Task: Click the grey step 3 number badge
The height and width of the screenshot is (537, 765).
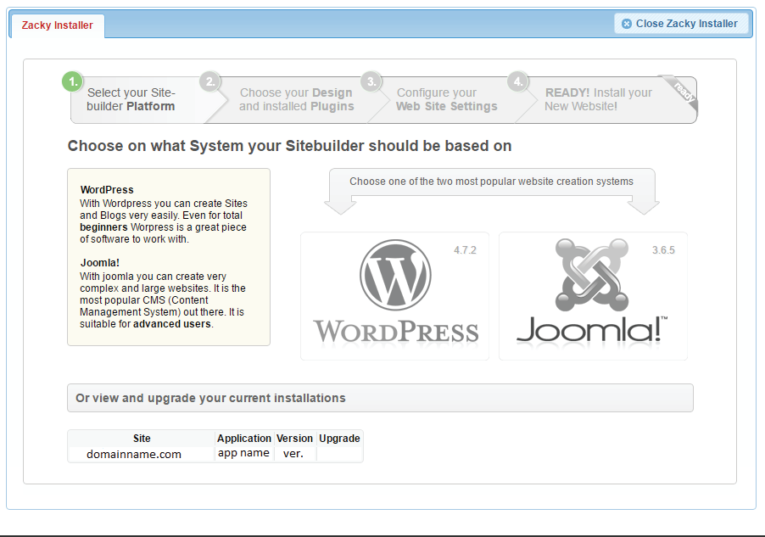Action: [371, 81]
